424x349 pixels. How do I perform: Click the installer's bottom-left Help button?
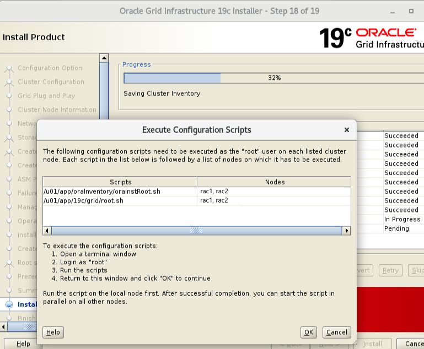[x=23, y=343]
